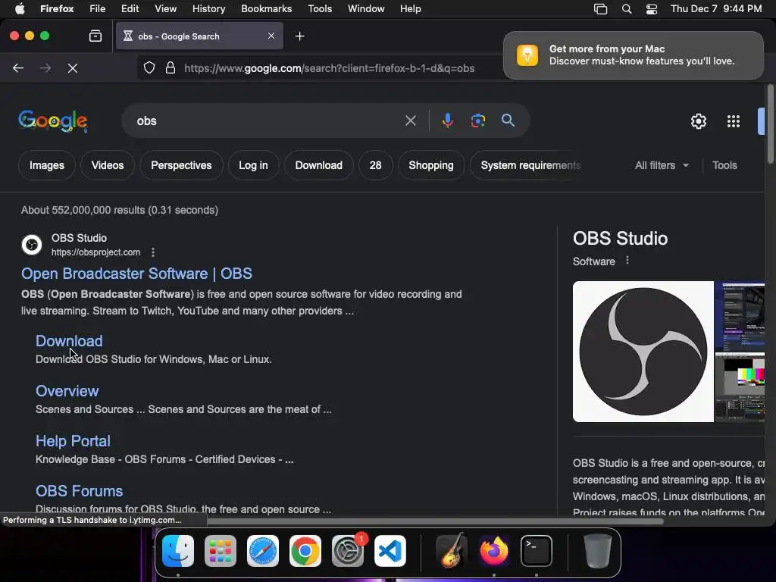Click the magnifier search button
This screenshot has height=582, width=776.
[x=508, y=120]
